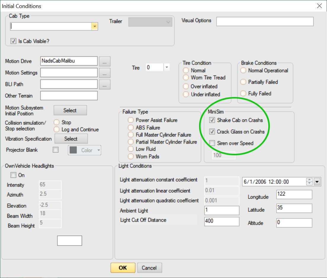Select Worn Pads failure type
Screen dimensions: 327x278
131,156
